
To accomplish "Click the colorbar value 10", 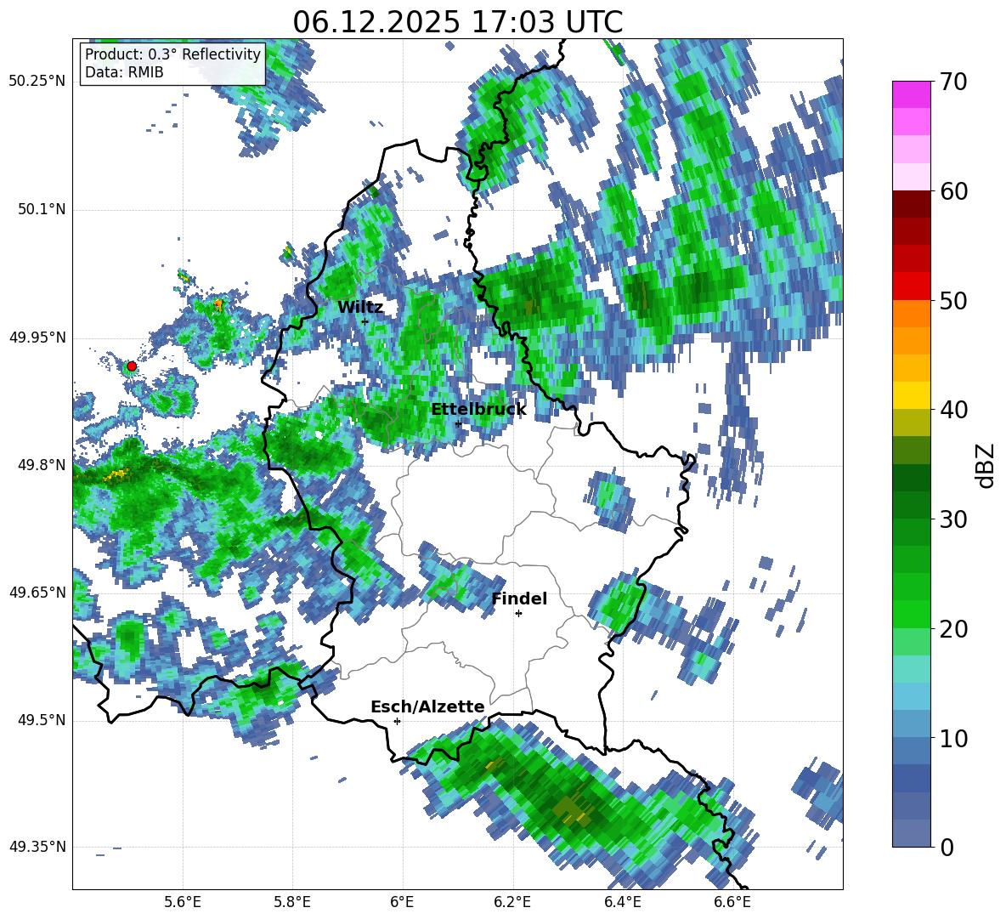I will [x=953, y=738].
